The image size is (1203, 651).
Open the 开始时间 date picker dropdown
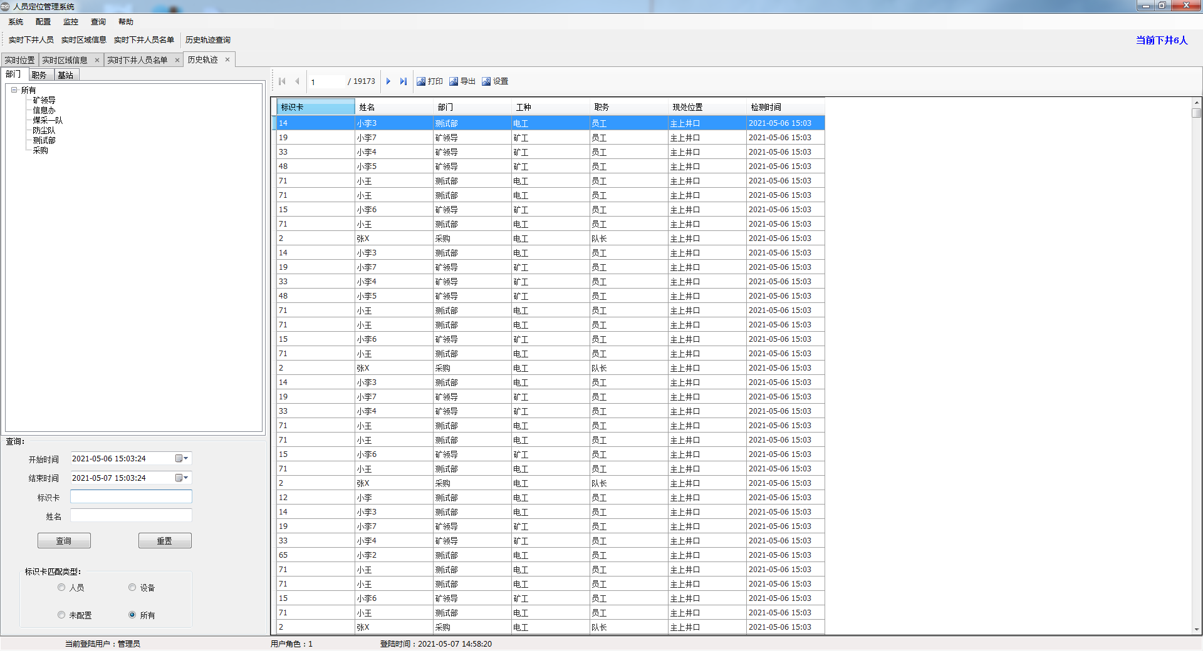(x=182, y=459)
